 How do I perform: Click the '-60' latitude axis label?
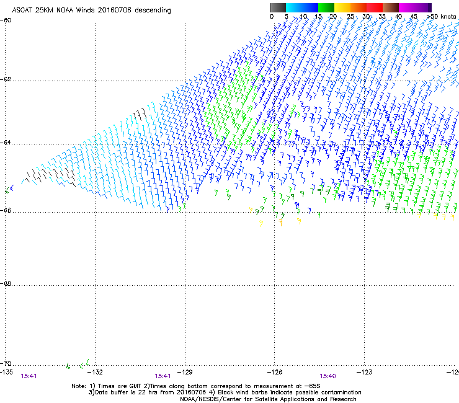click(x=6, y=20)
